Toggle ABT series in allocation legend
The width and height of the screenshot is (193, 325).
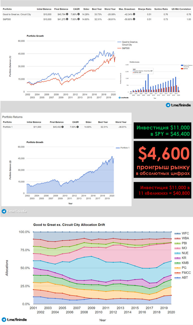click(181, 278)
